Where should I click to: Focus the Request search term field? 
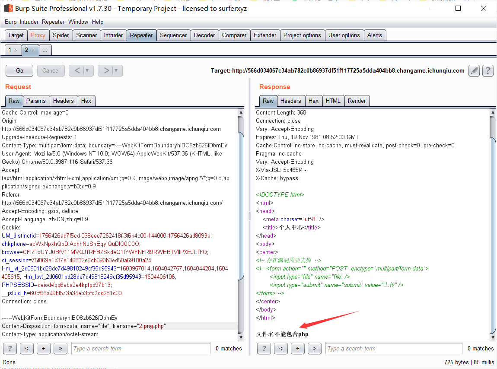[141, 348]
